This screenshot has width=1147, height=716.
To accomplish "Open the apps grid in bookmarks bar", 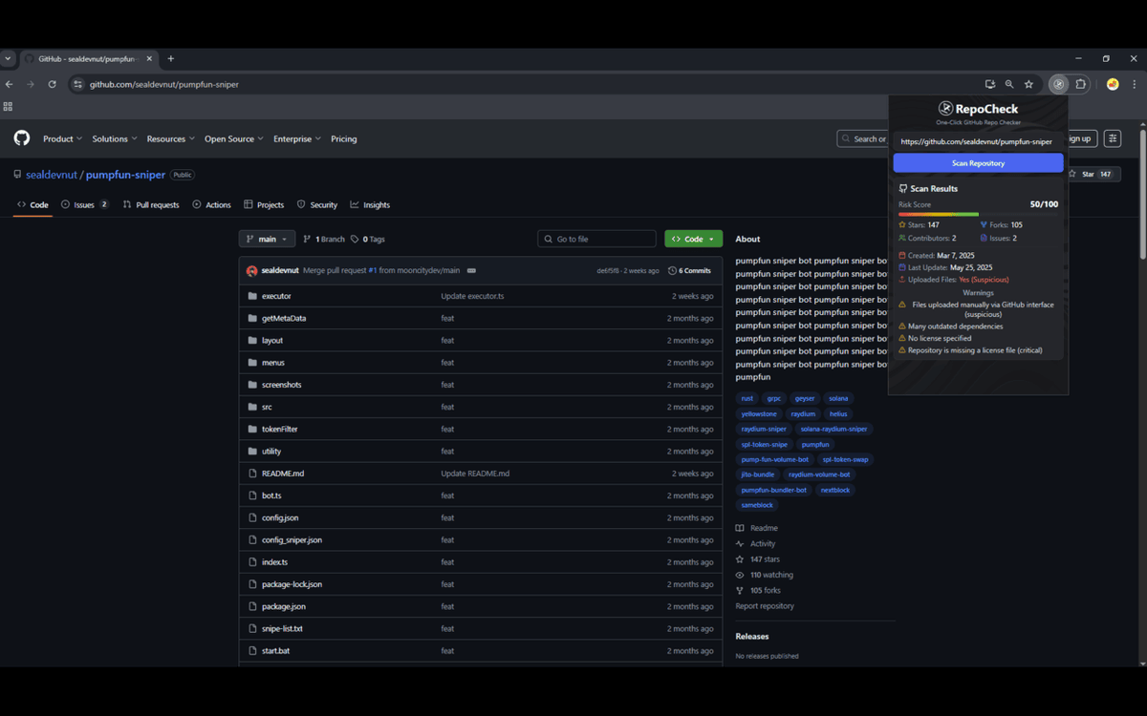I will pyautogui.click(x=8, y=106).
